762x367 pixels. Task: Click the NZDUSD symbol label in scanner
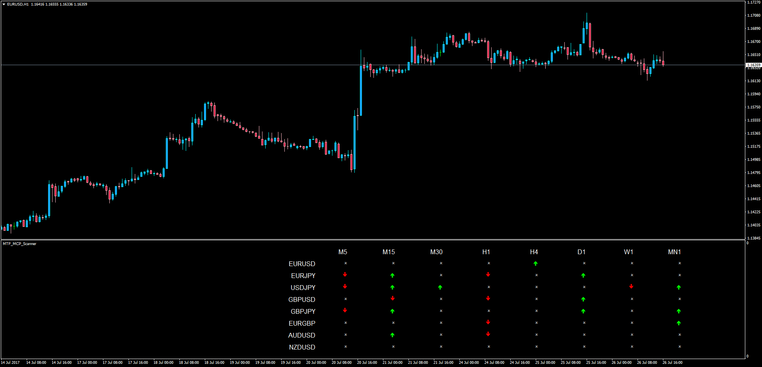coord(302,347)
